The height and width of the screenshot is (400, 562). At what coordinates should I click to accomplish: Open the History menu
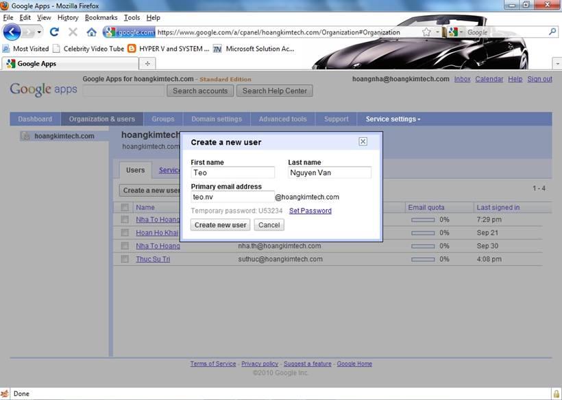pyautogui.click(x=68, y=18)
